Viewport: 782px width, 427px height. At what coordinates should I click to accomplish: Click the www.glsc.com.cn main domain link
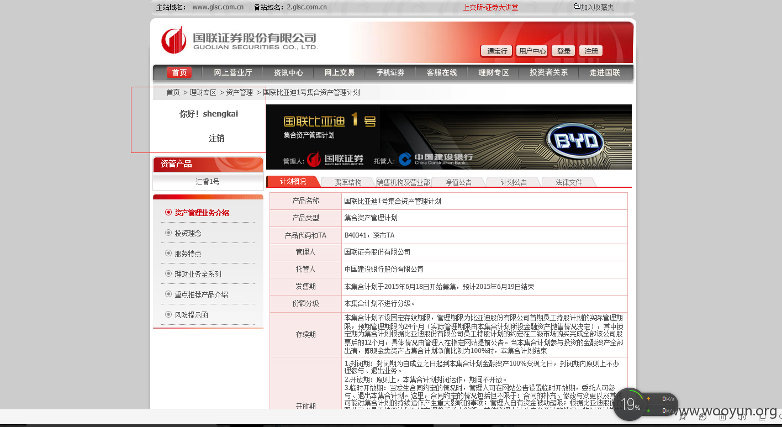[x=218, y=7]
